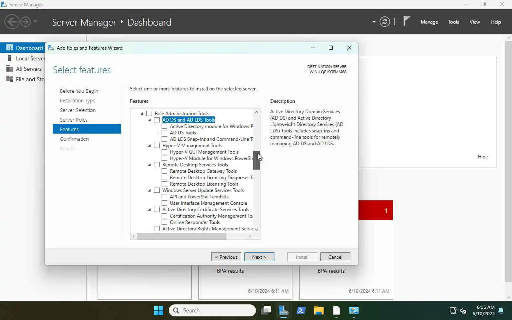Image resolution: width=512 pixels, height=320 pixels.
Task: Check Remote Desktop Gateway Tools
Action: pos(164,171)
